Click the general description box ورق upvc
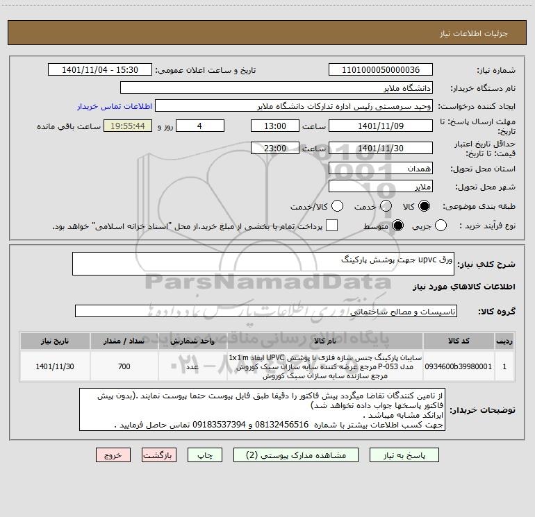This screenshot has width=535, height=517. pyautogui.click(x=263, y=264)
